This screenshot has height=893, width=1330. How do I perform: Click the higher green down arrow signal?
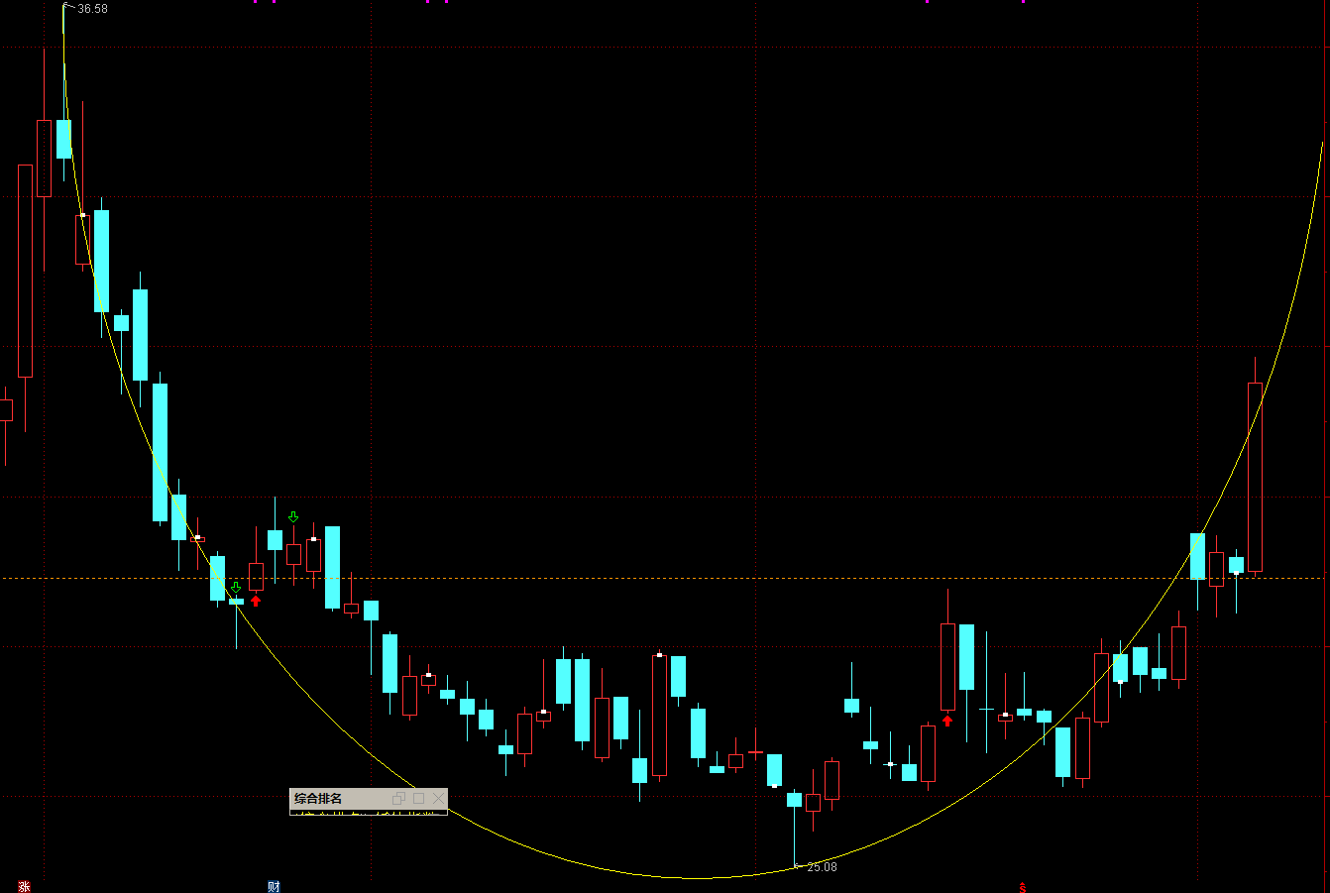click(293, 516)
